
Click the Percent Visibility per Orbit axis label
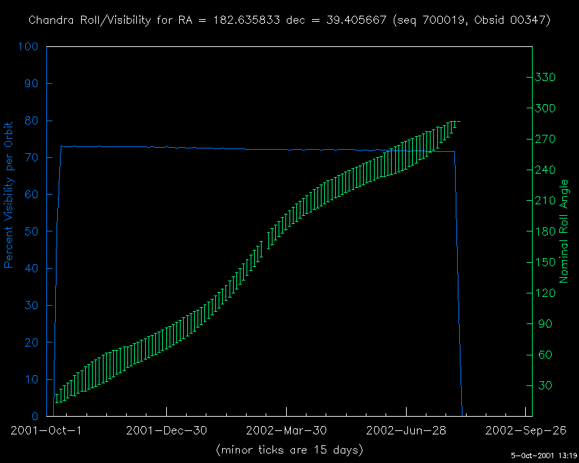point(10,195)
